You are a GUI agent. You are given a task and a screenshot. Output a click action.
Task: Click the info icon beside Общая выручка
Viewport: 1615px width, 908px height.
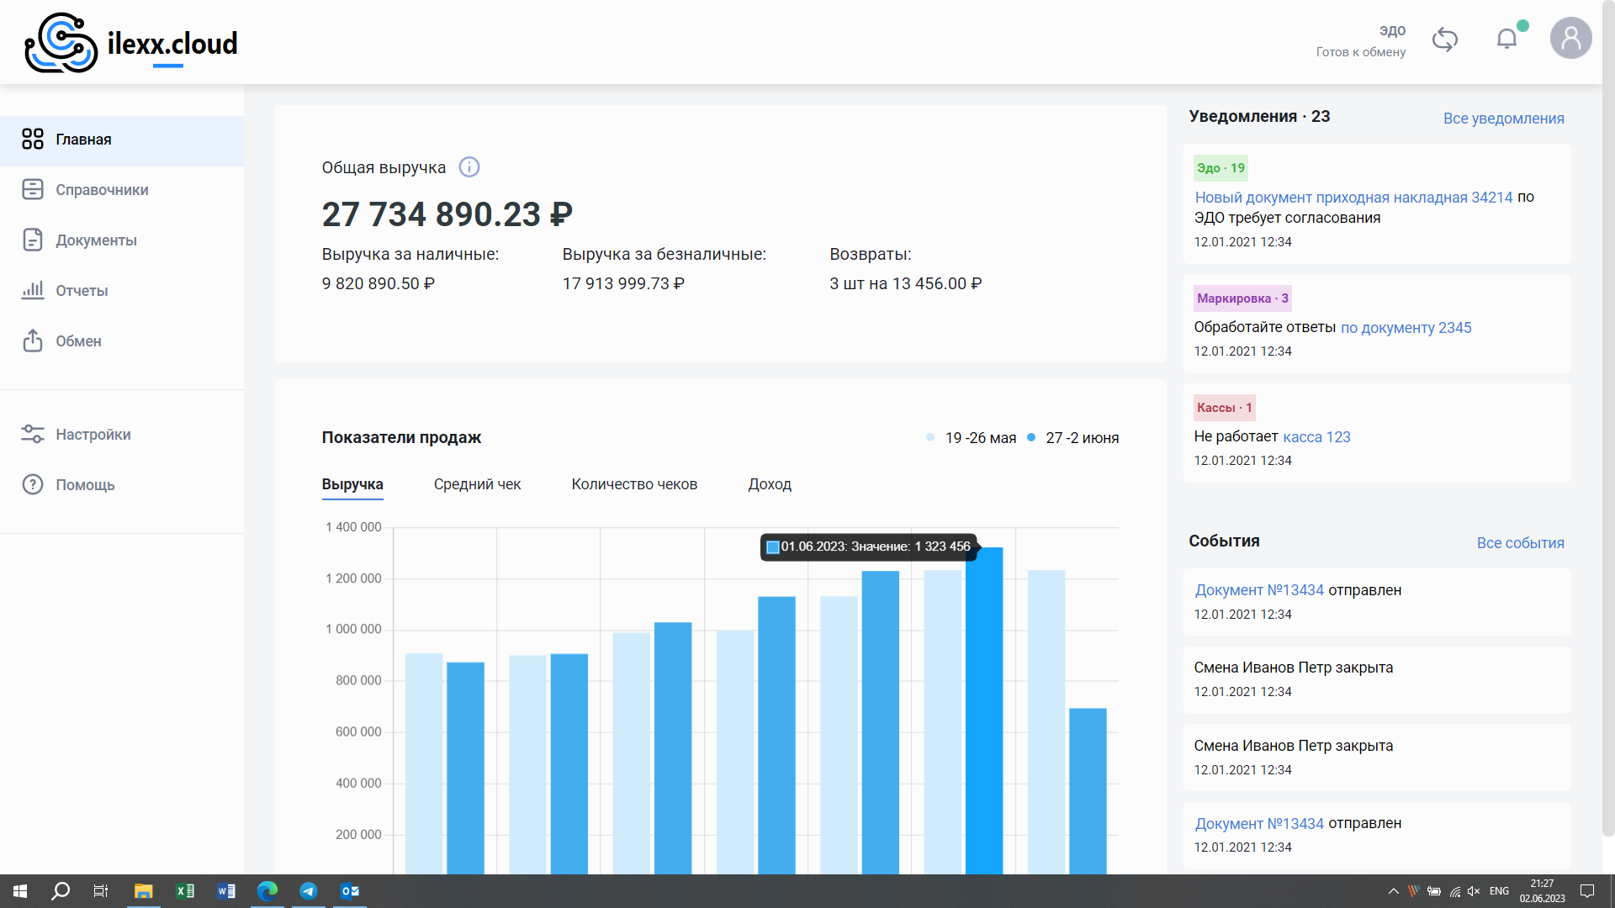pyautogui.click(x=469, y=167)
